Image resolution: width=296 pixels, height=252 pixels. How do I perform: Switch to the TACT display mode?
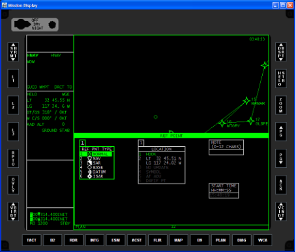pos(31,240)
